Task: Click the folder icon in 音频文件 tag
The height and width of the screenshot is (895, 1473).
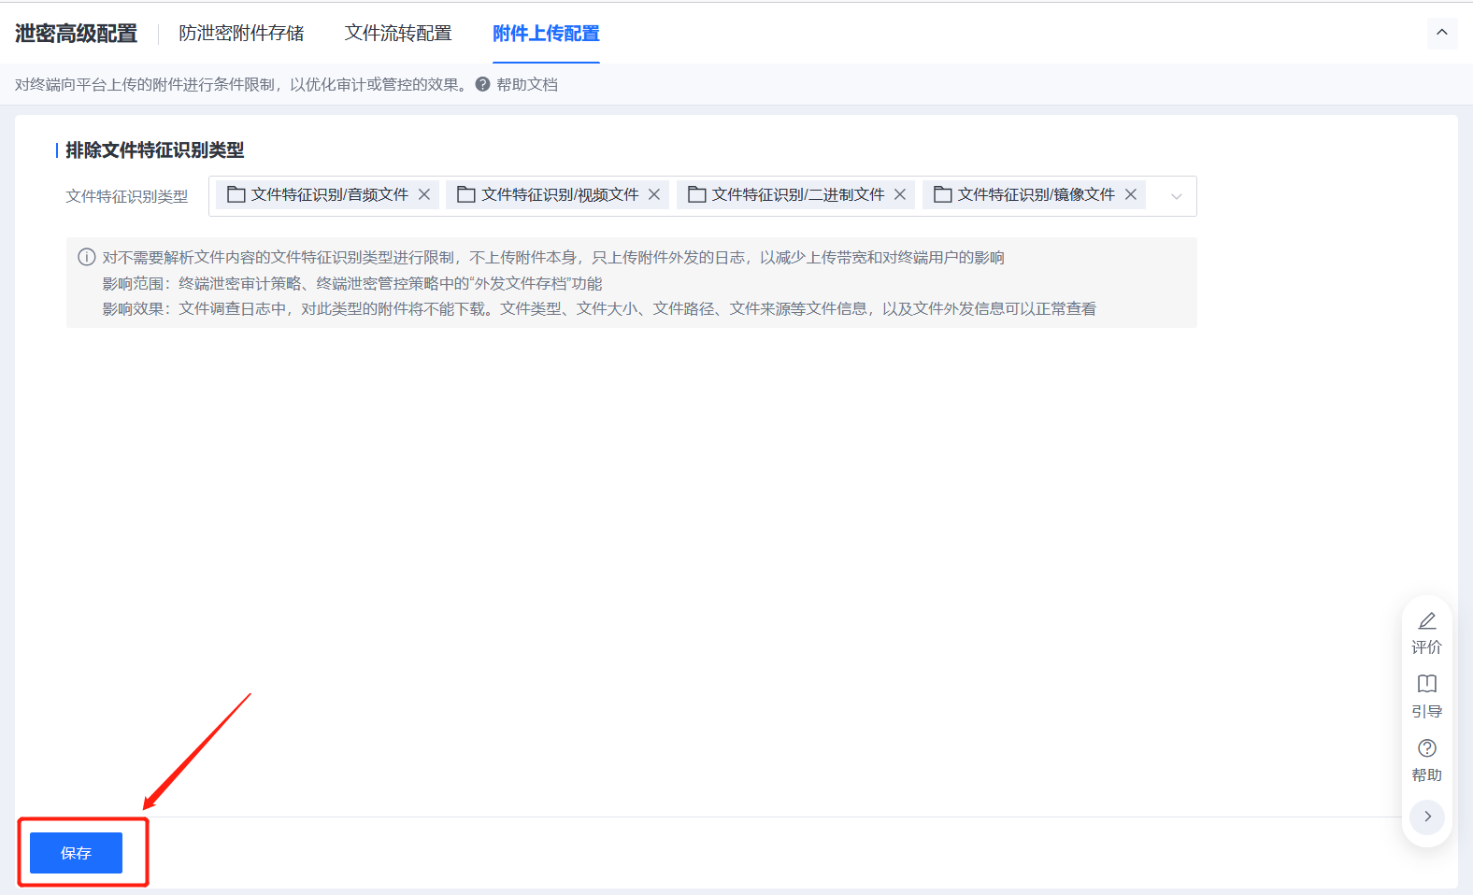Action: 236,194
